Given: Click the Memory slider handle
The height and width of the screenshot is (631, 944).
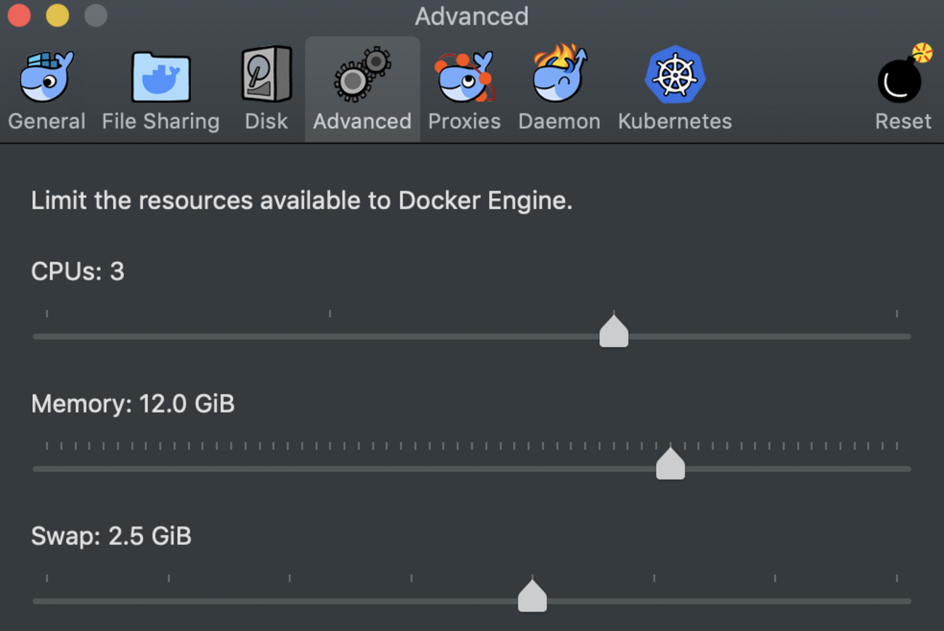Looking at the screenshot, I should point(670,465).
